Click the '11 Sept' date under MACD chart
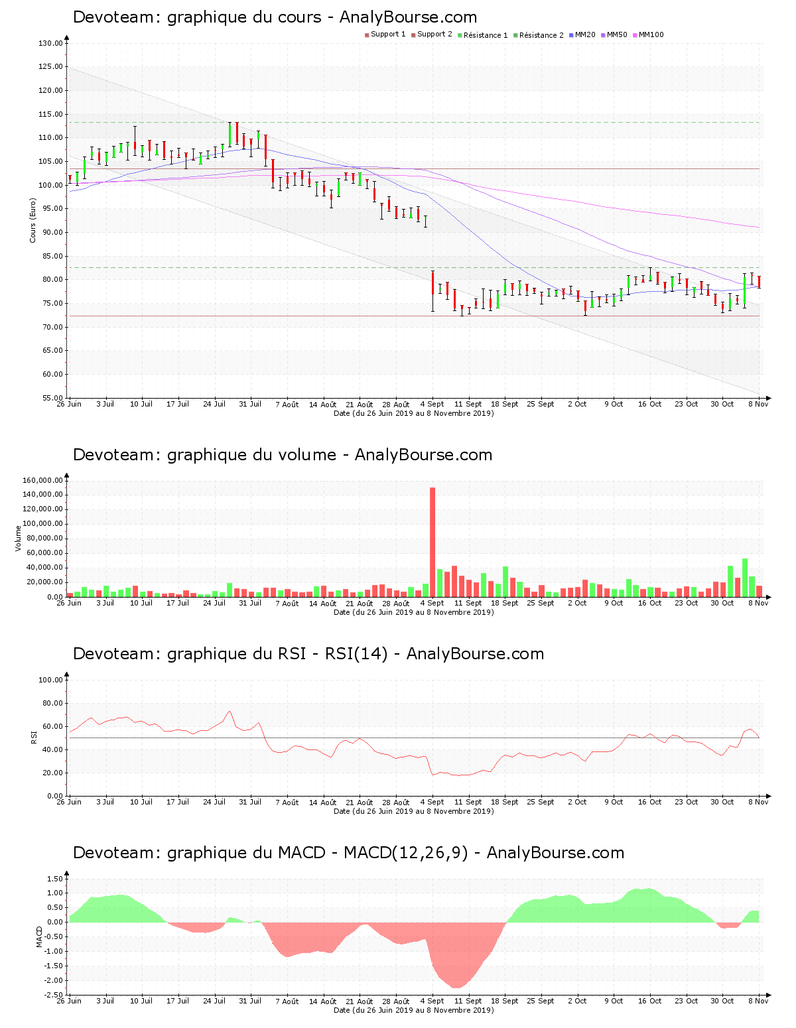Image resolution: width=796 pixels, height=1028 pixels. (468, 1001)
